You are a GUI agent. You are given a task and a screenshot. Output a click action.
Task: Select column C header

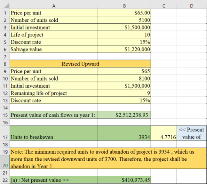(x=164, y=6)
